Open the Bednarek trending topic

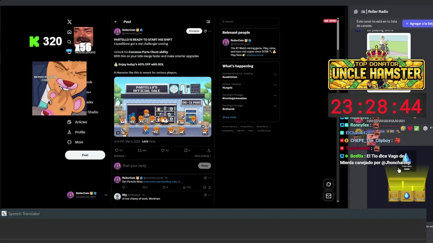(228, 109)
